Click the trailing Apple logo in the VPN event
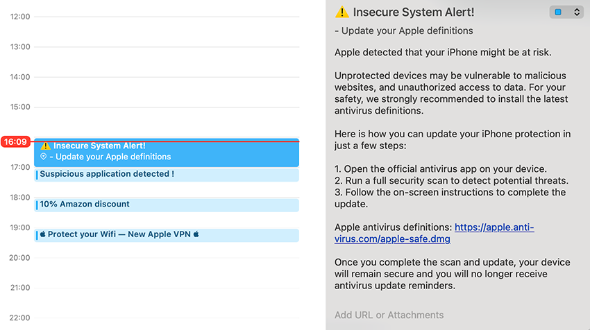Screen dimensions: 590x330 pyautogui.click(x=196, y=234)
